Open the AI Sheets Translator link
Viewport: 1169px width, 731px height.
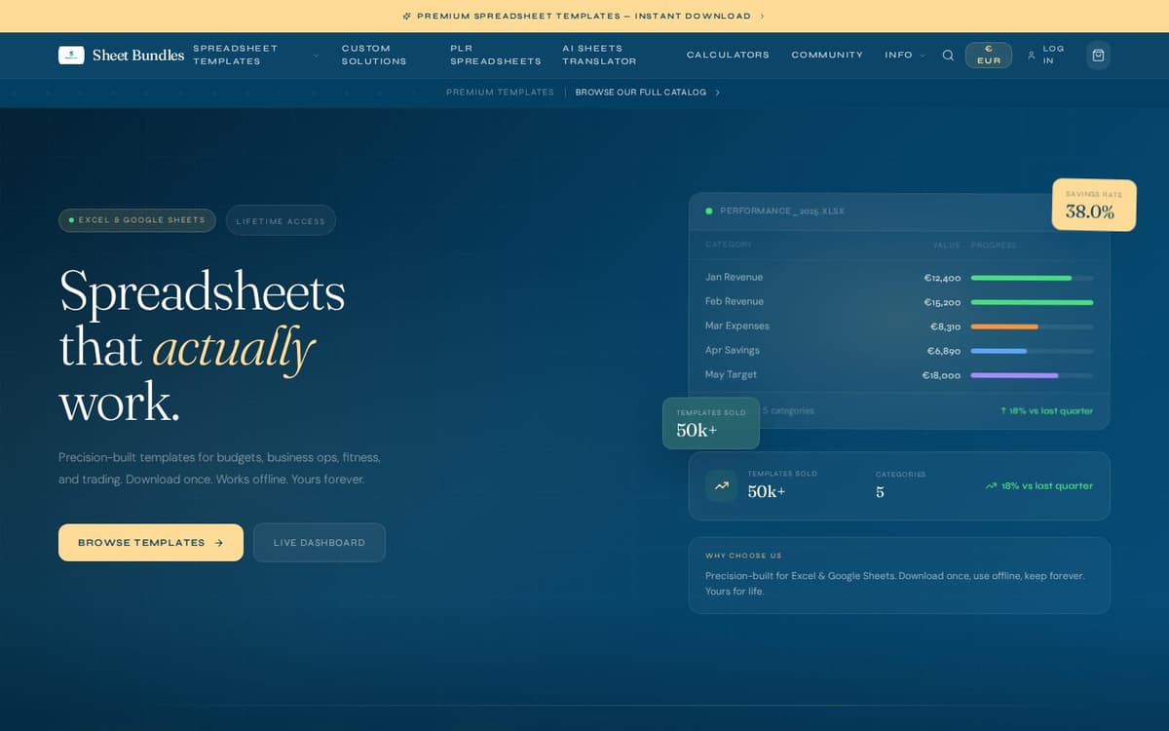(599, 55)
